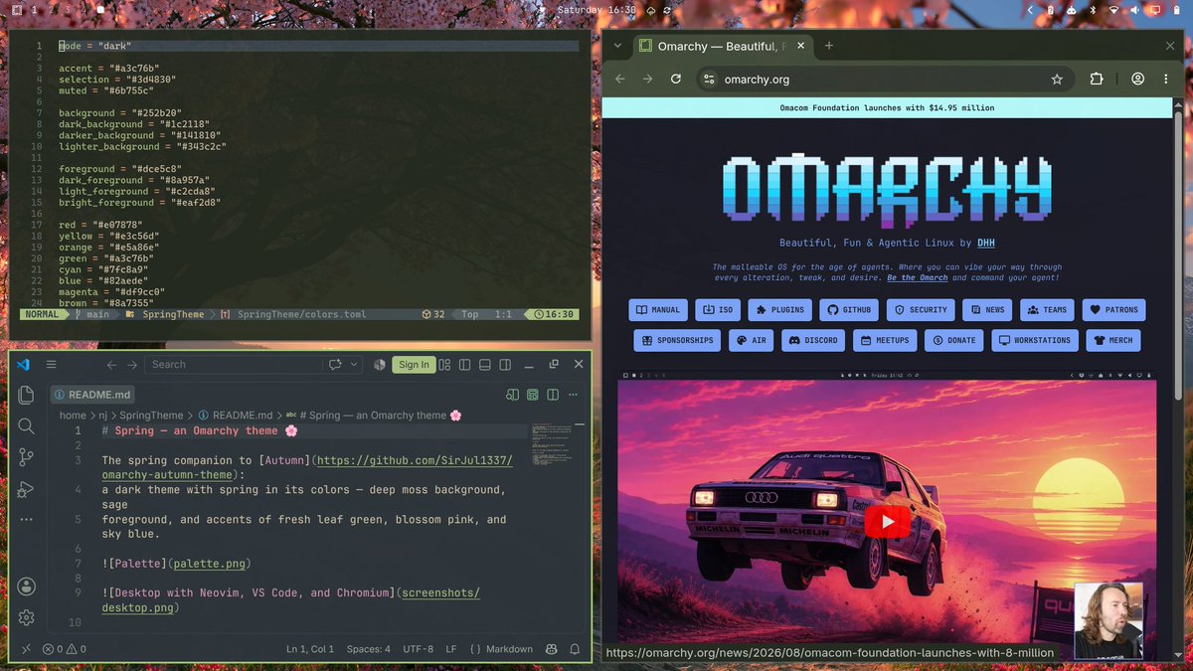Open the nj breadcrumb in VS Code
This screenshot has width=1193, height=671.
pos(102,416)
